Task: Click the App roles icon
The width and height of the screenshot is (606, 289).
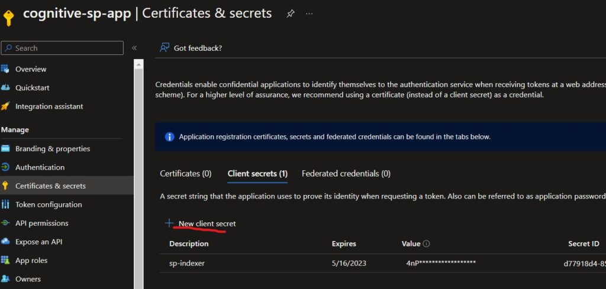Action: tap(5, 260)
